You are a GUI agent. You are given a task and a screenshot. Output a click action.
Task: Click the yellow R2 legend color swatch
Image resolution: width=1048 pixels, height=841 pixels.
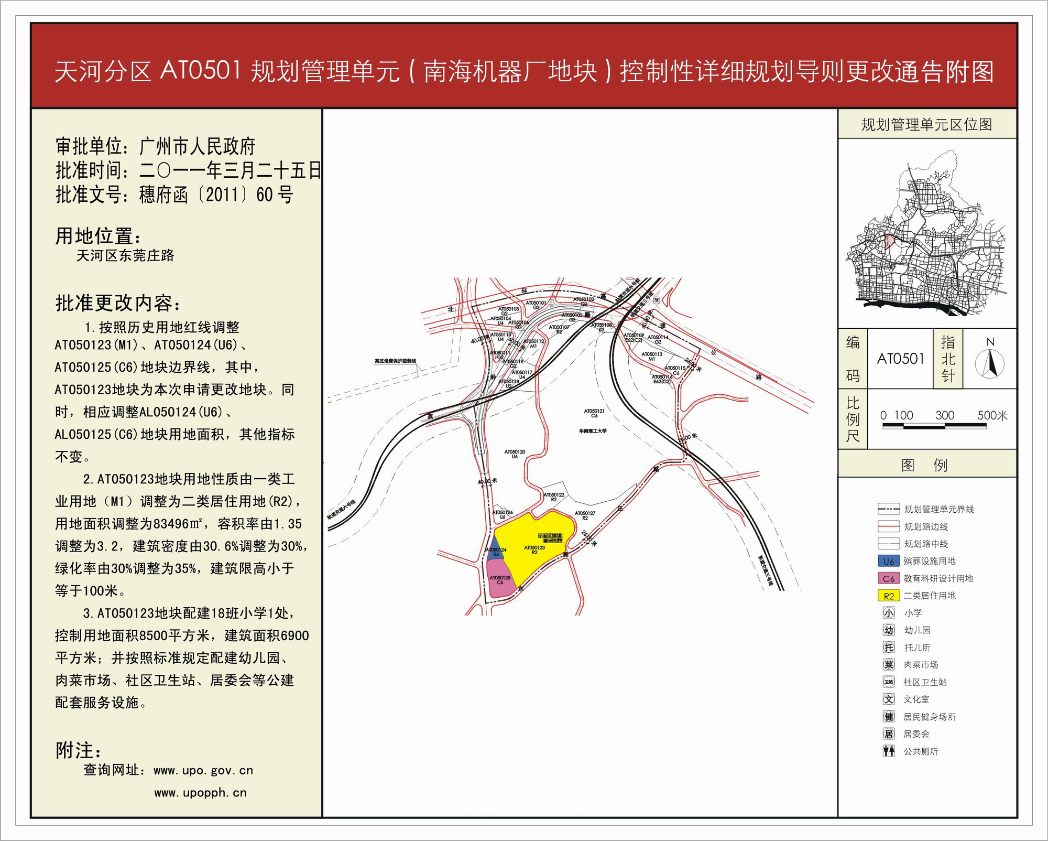coord(889,596)
